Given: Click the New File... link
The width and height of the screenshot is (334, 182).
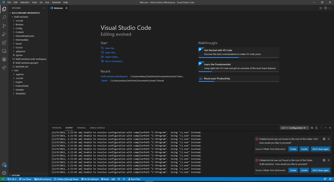Looking at the screenshot, I should point(110,48).
